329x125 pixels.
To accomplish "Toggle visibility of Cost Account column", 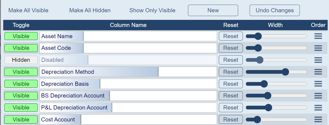I will (x=21, y=120).
